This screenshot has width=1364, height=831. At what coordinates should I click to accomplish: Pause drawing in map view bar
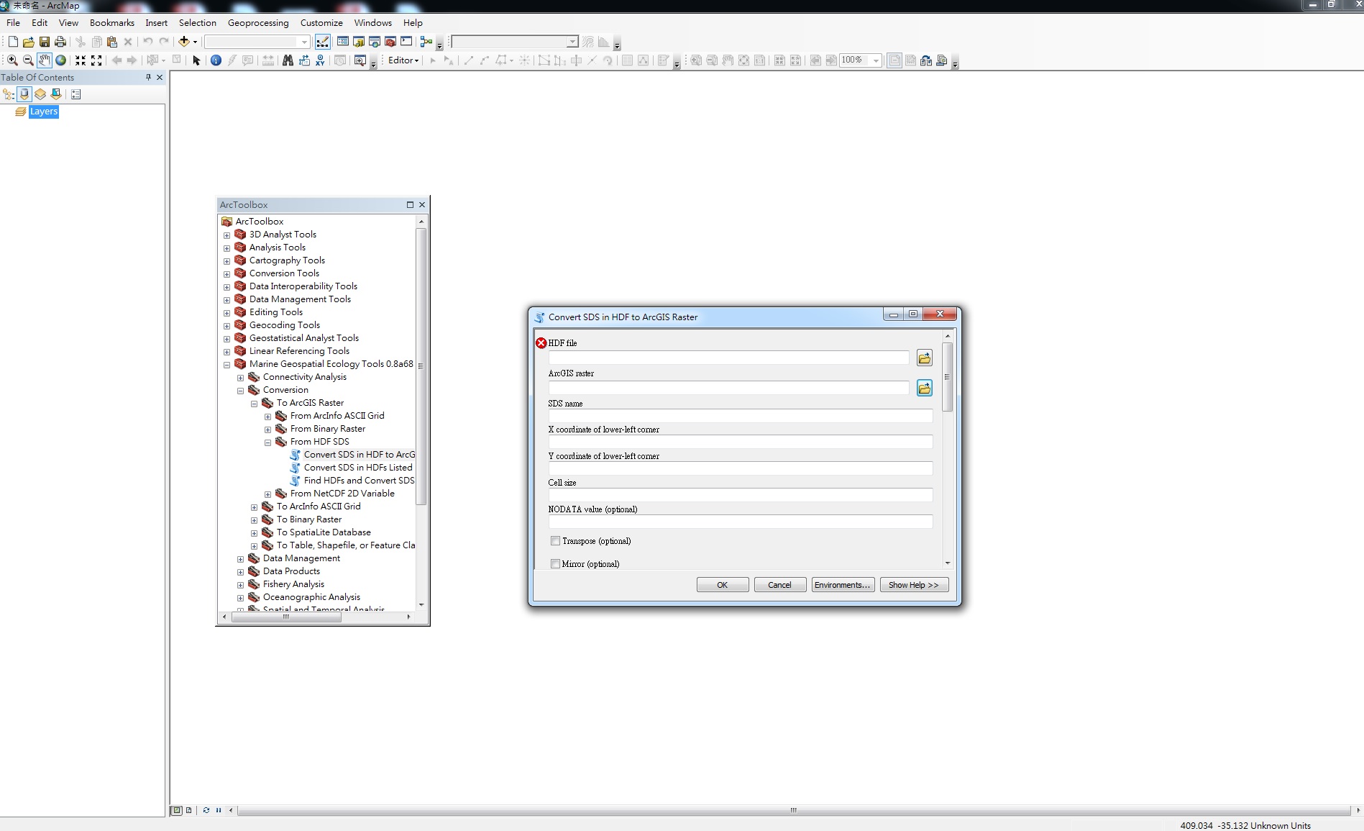coord(219,810)
